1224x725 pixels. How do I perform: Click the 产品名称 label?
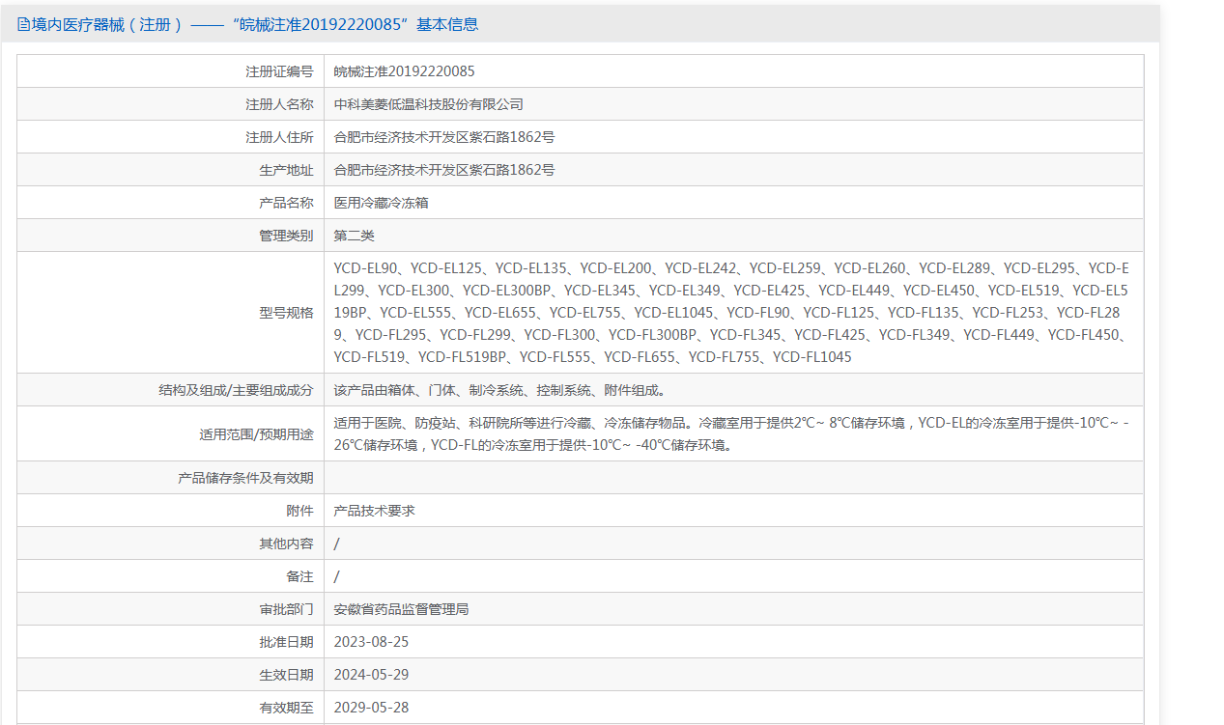coord(286,203)
